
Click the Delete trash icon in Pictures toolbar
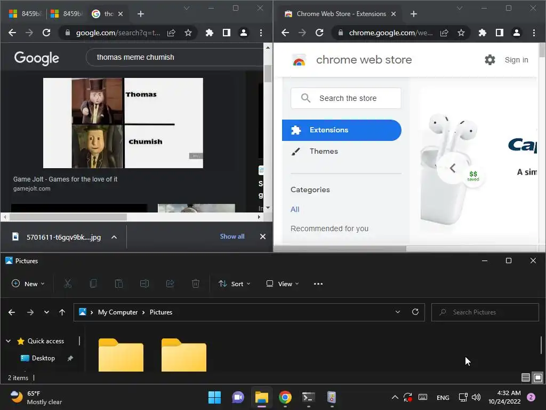[x=196, y=284]
